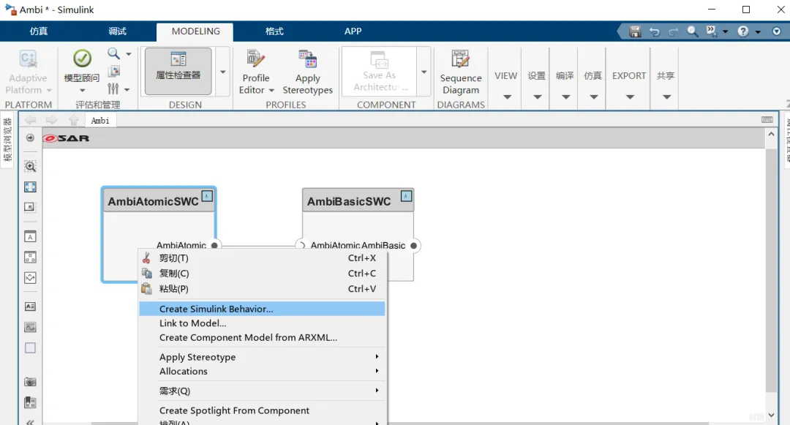Viewport: 790px width, 425px height.
Task: Open the Profile Editor
Action: coord(256,72)
